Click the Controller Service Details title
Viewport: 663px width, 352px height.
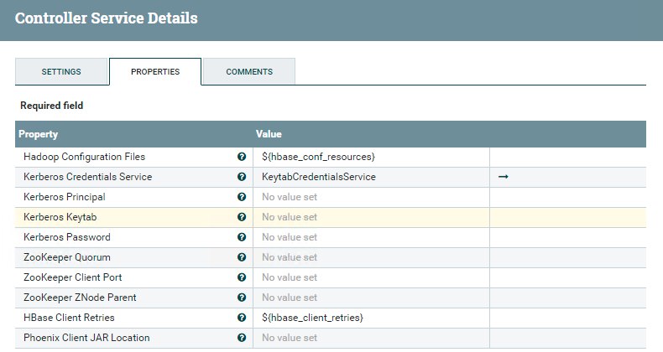[106, 18]
